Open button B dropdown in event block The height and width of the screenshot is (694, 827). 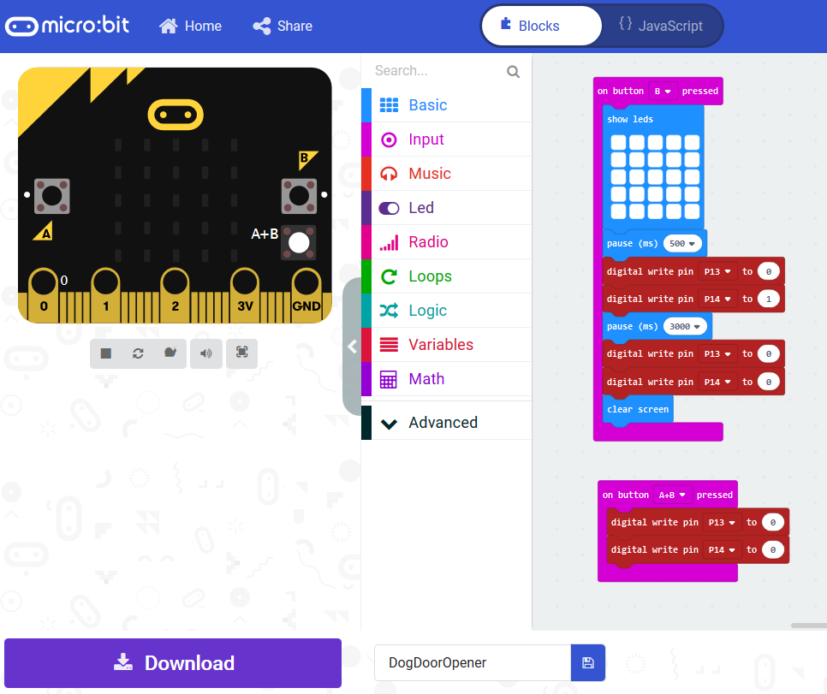663,92
